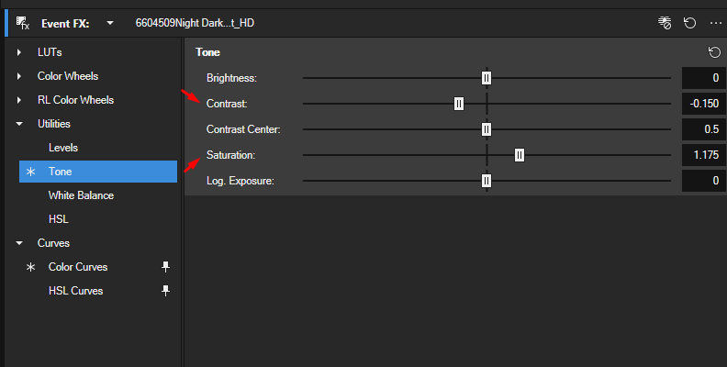Click the Event FX icon in header

(x=23, y=23)
